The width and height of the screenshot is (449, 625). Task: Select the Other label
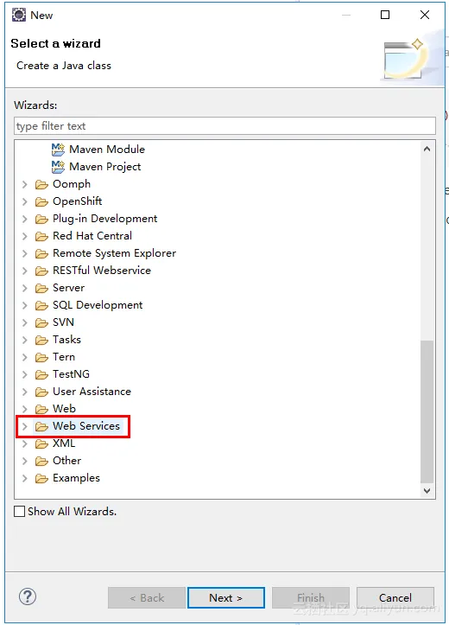click(66, 461)
